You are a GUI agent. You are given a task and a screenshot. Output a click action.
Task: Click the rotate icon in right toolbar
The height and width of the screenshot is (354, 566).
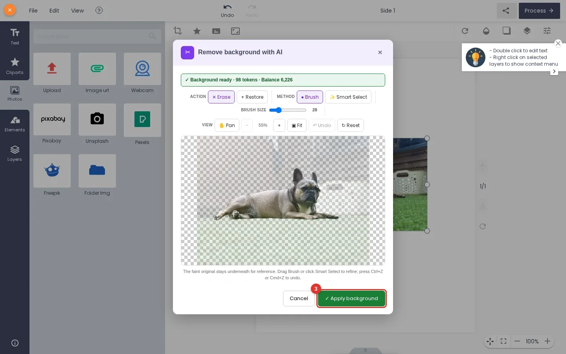[465, 31]
